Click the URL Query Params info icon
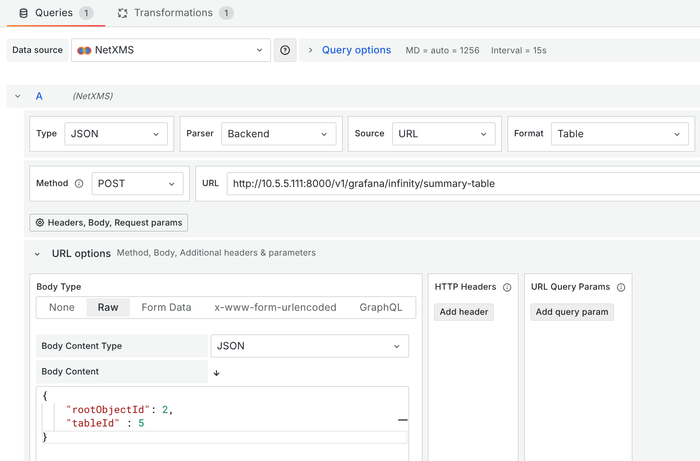This screenshot has height=461, width=700. 621,287
